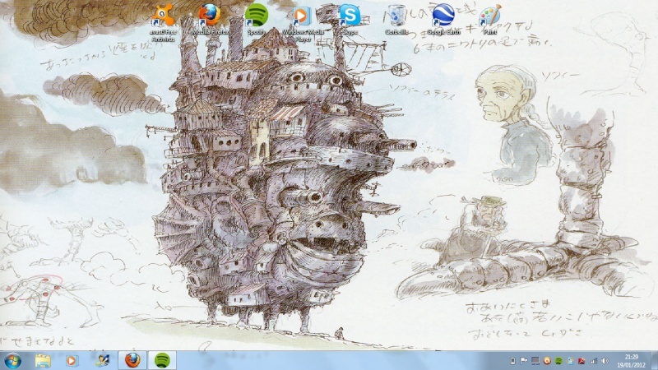
Task: Open the Spotify green tray icon
Action: (x=558, y=361)
